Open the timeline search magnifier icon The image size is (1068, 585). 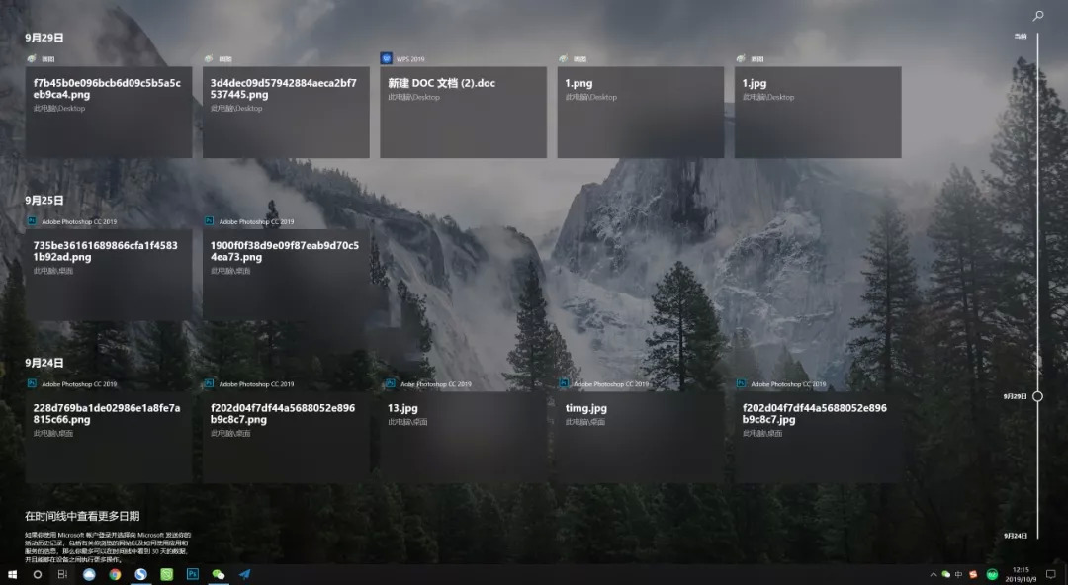[1038, 15]
